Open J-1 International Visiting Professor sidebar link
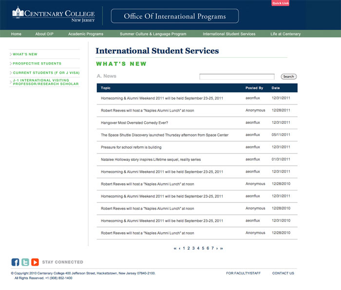Screen dimensions: 341x290 tap(45, 82)
